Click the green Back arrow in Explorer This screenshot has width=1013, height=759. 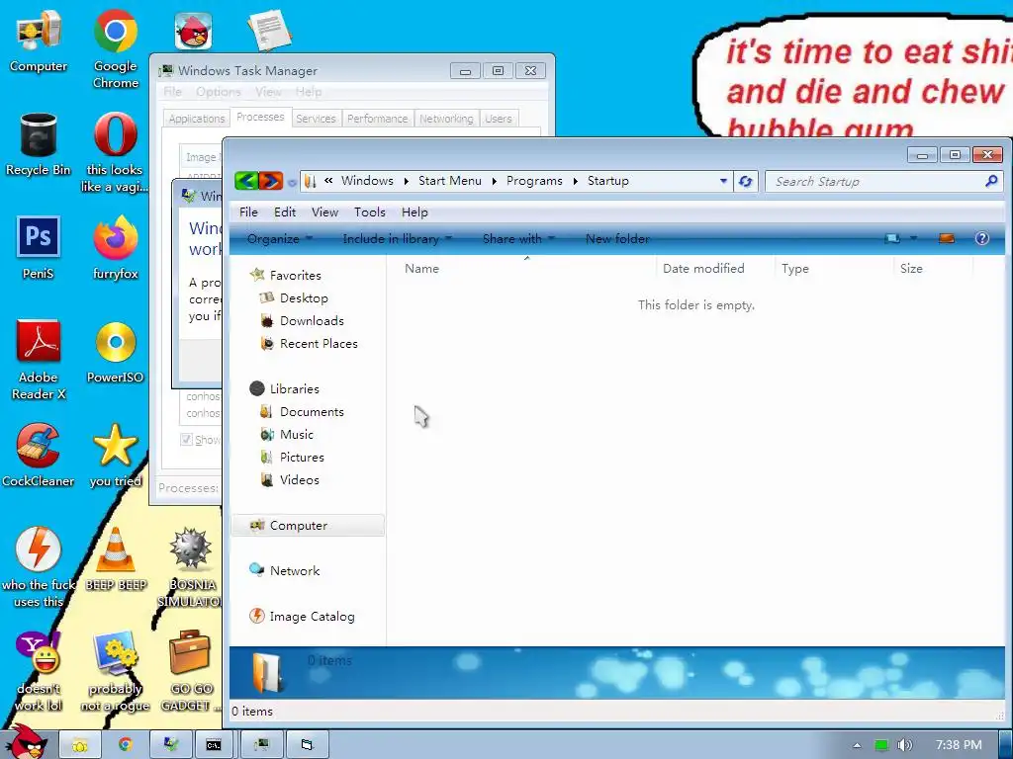tap(246, 181)
